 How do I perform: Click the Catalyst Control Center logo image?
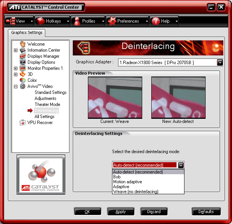(41, 175)
